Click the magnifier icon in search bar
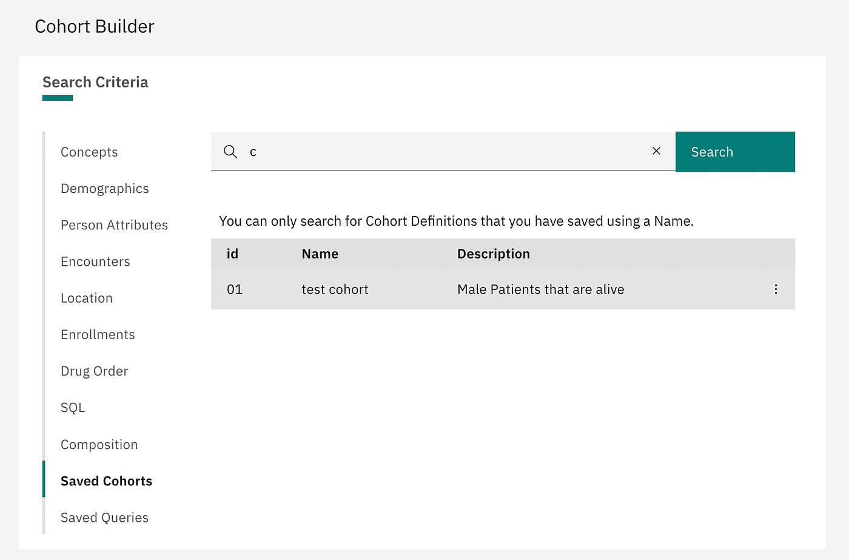849x560 pixels. (230, 152)
